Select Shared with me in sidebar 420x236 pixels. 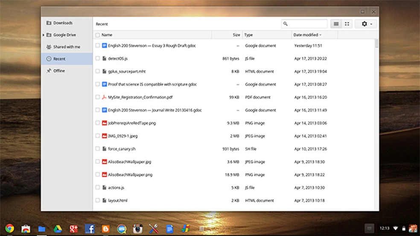tap(66, 47)
